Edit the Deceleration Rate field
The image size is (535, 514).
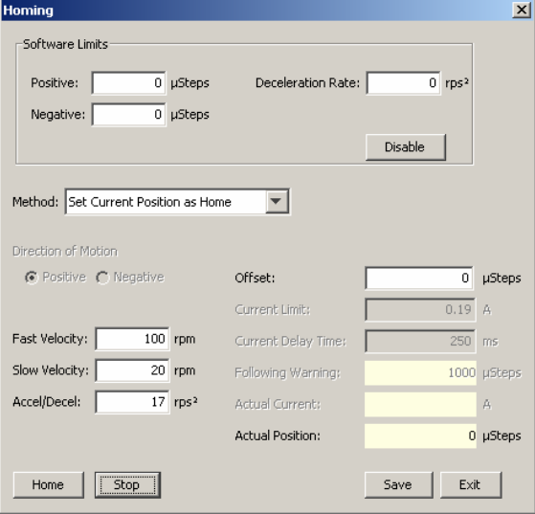403,82
